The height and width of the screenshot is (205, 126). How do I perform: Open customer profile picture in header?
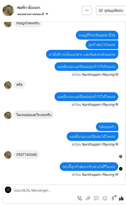pos(8,10)
